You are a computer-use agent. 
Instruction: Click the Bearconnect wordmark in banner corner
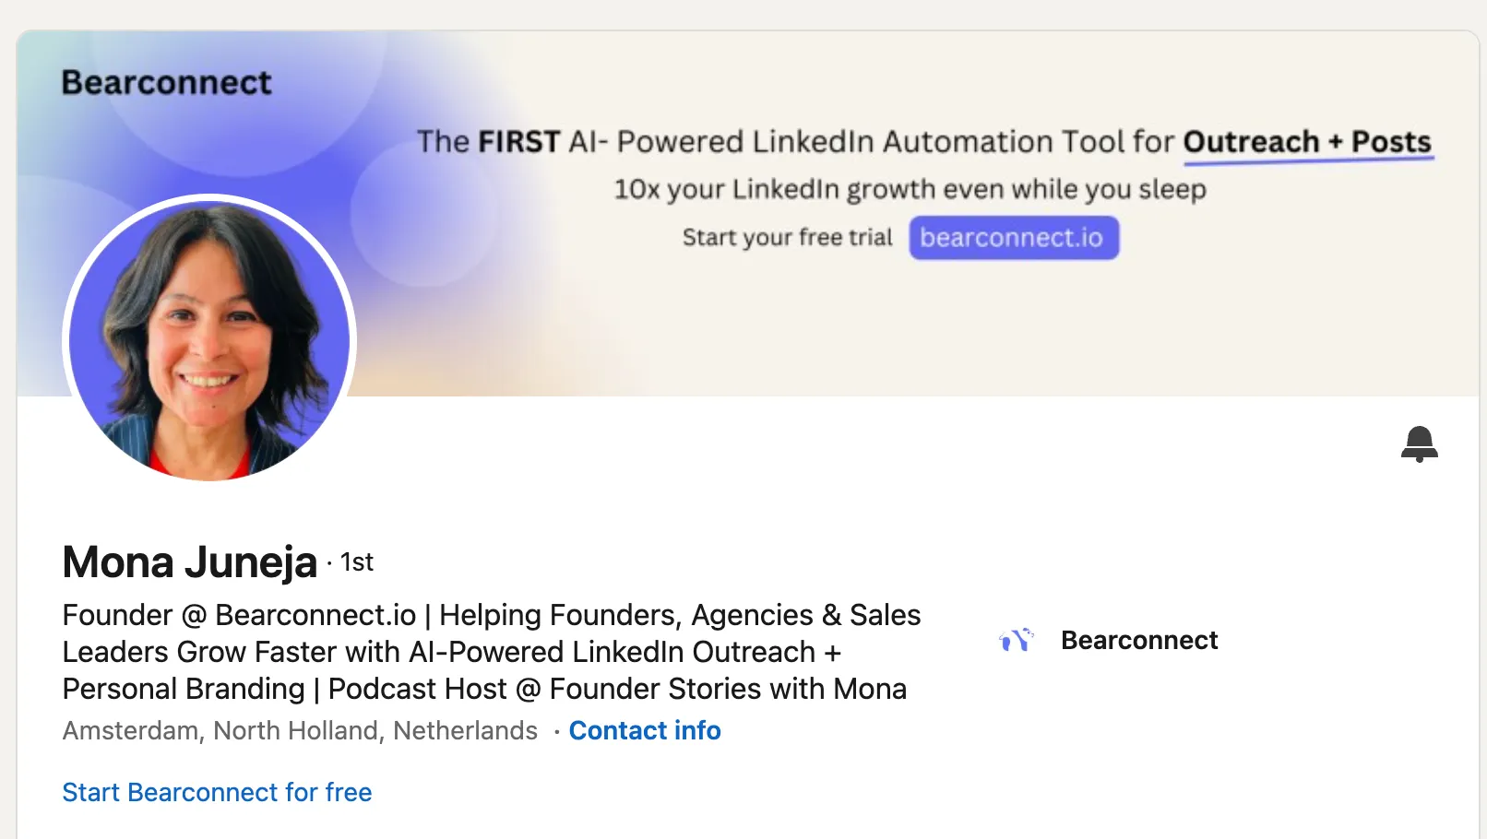[x=166, y=83]
